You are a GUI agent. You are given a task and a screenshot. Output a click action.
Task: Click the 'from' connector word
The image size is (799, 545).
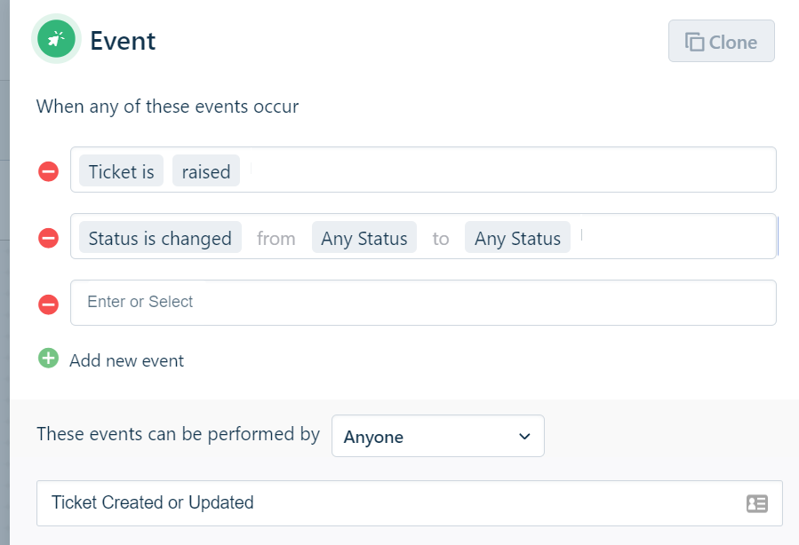pos(276,238)
